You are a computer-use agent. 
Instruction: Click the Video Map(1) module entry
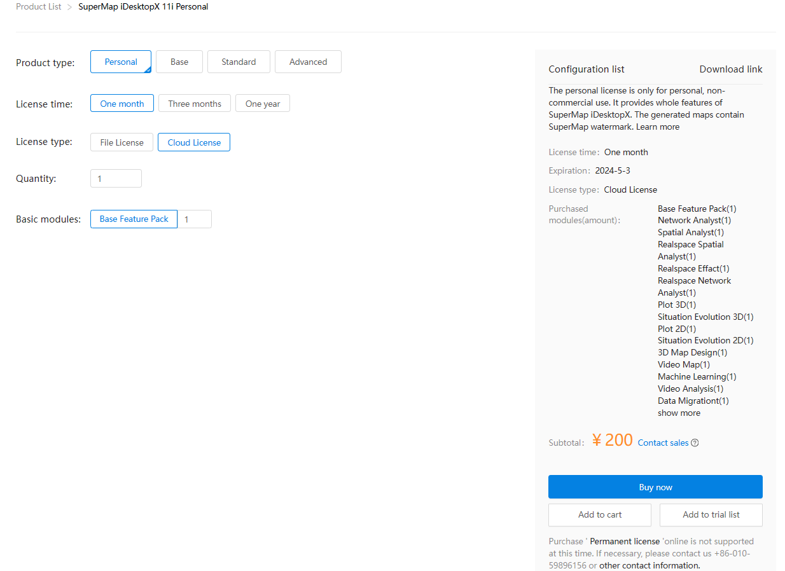pyautogui.click(x=684, y=364)
